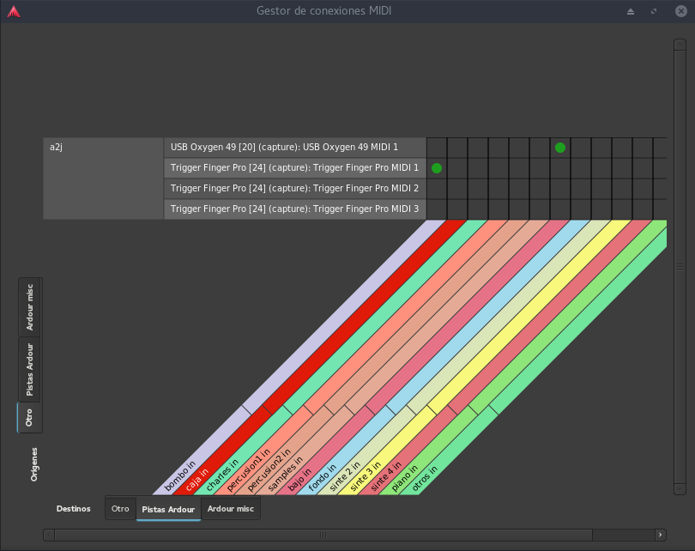
Task: Open the vertical Pistas Ardour orígenes tab
Action: pyautogui.click(x=30, y=369)
